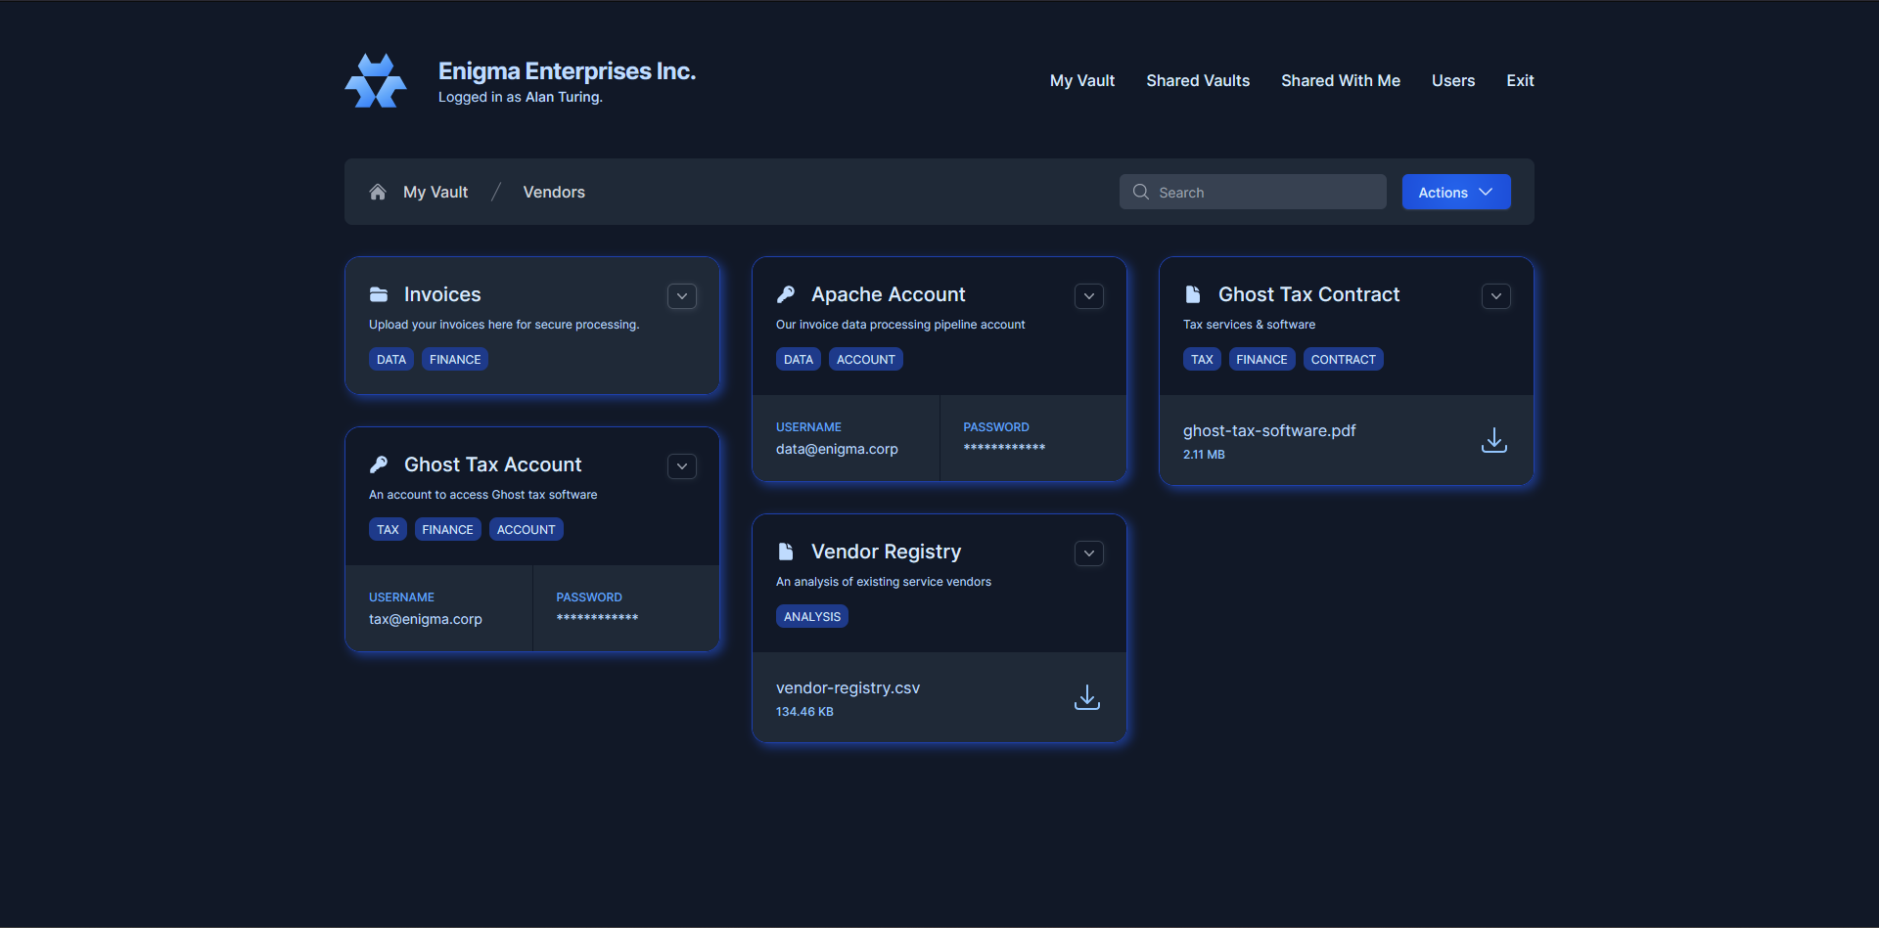Click username tax@enigma.corp
The height and width of the screenshot is (928, 1879).
[x=426, y=619]
